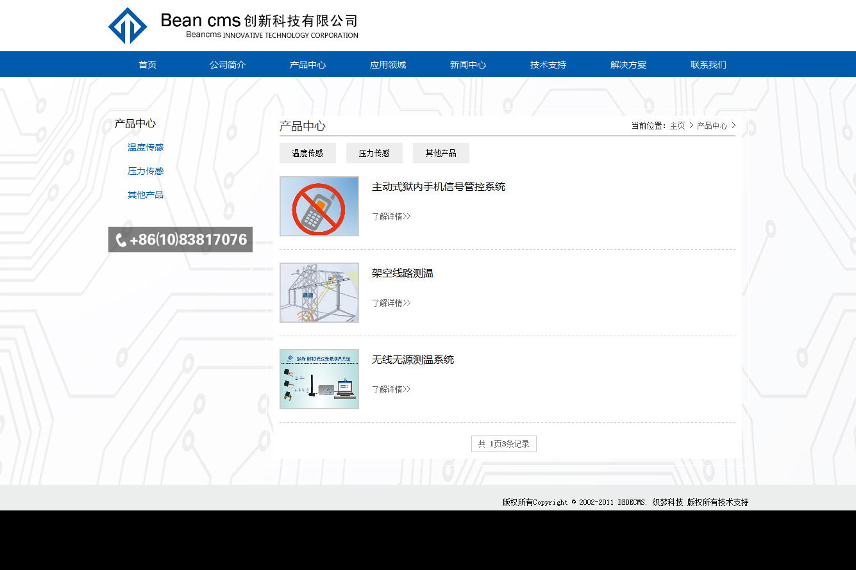Click 织梦科技 link in the footer

pos(667,503)
